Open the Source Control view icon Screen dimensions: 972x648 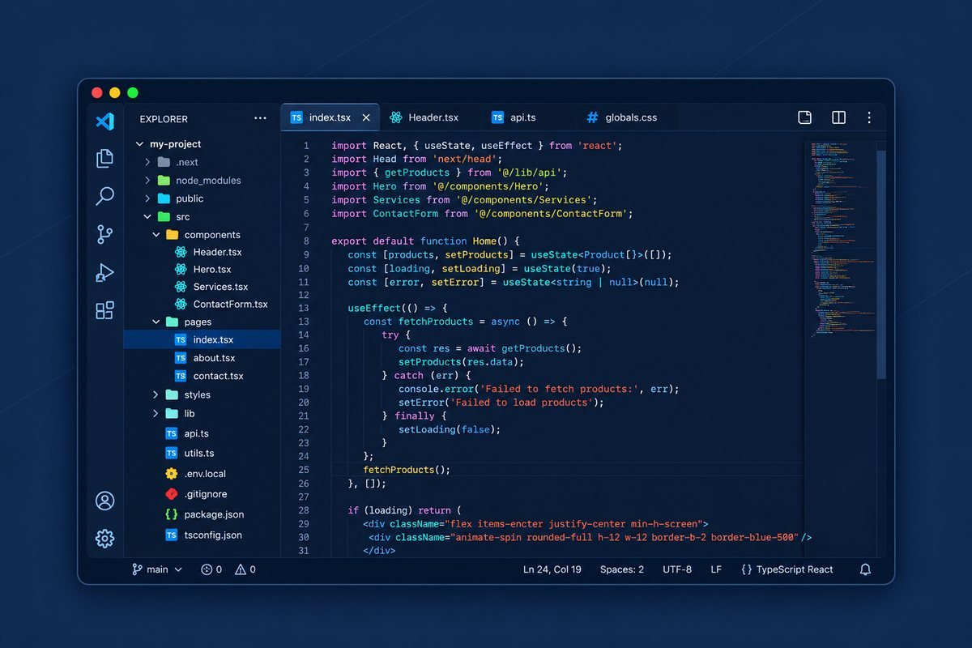pos(104,234)
